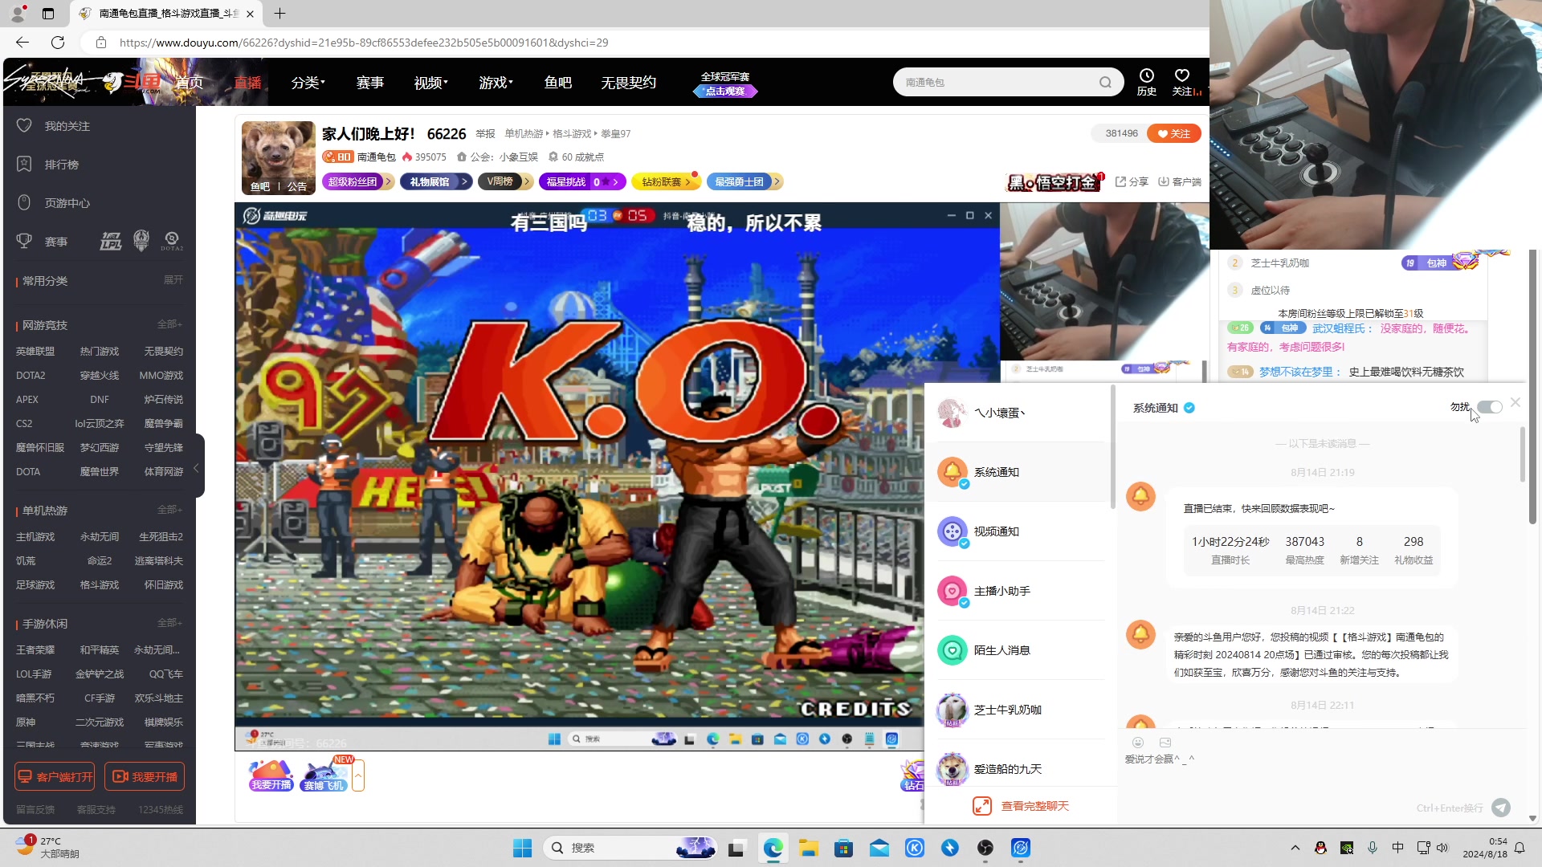Click 查看完整聊天 link
Screen dimensions: 1542x867
[x=1021, y=806]
